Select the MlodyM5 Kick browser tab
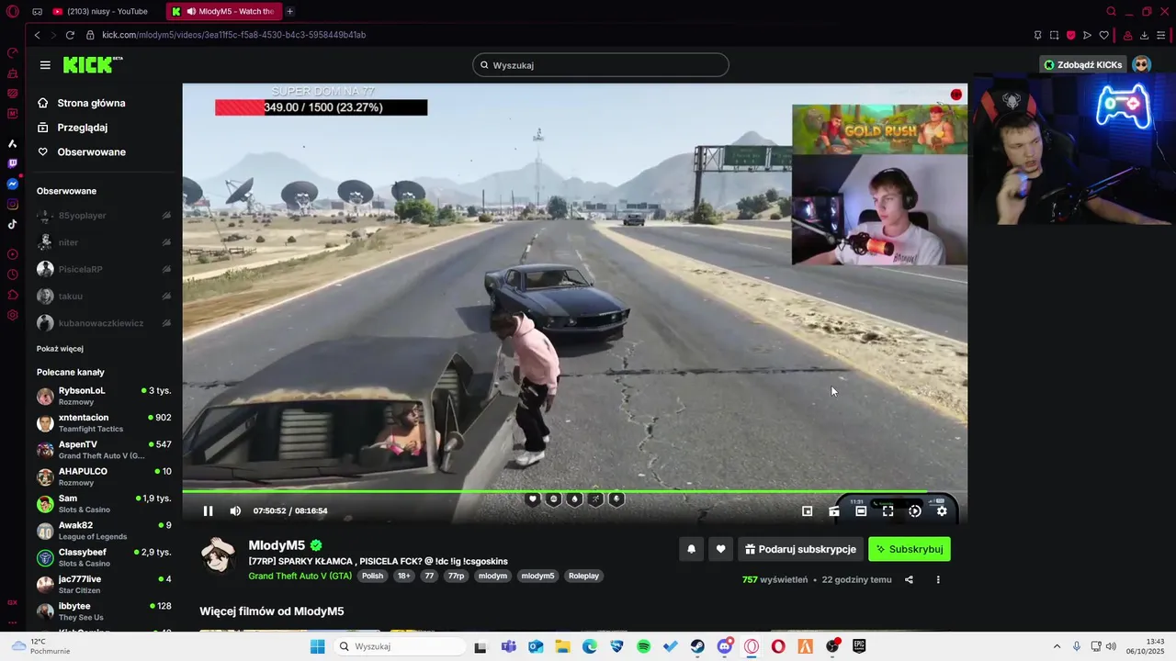The width and height of the screenshot is (1176, 661). point(224,11)
